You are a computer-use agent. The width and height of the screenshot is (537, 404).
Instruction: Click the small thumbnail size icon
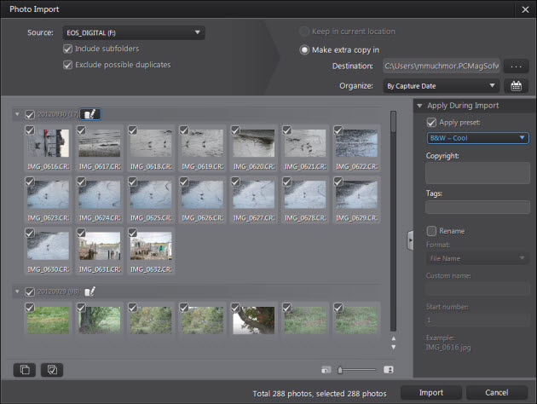(326, 370)
